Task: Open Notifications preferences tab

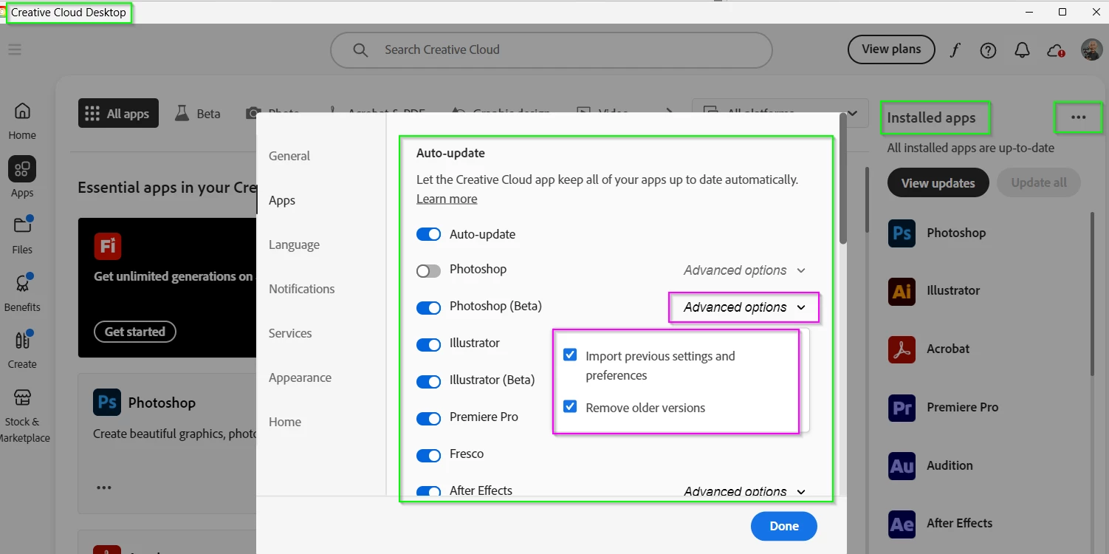Action: [x=301, y=289]
